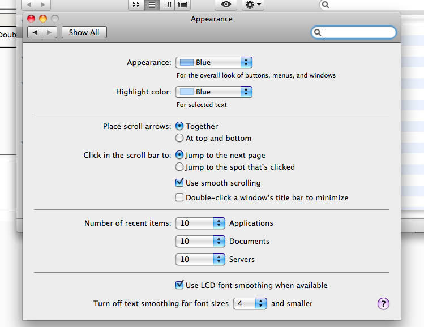Open text smoothing font size dropdown
The width and height of the screenshot is (424, 327).
[250, 303]
